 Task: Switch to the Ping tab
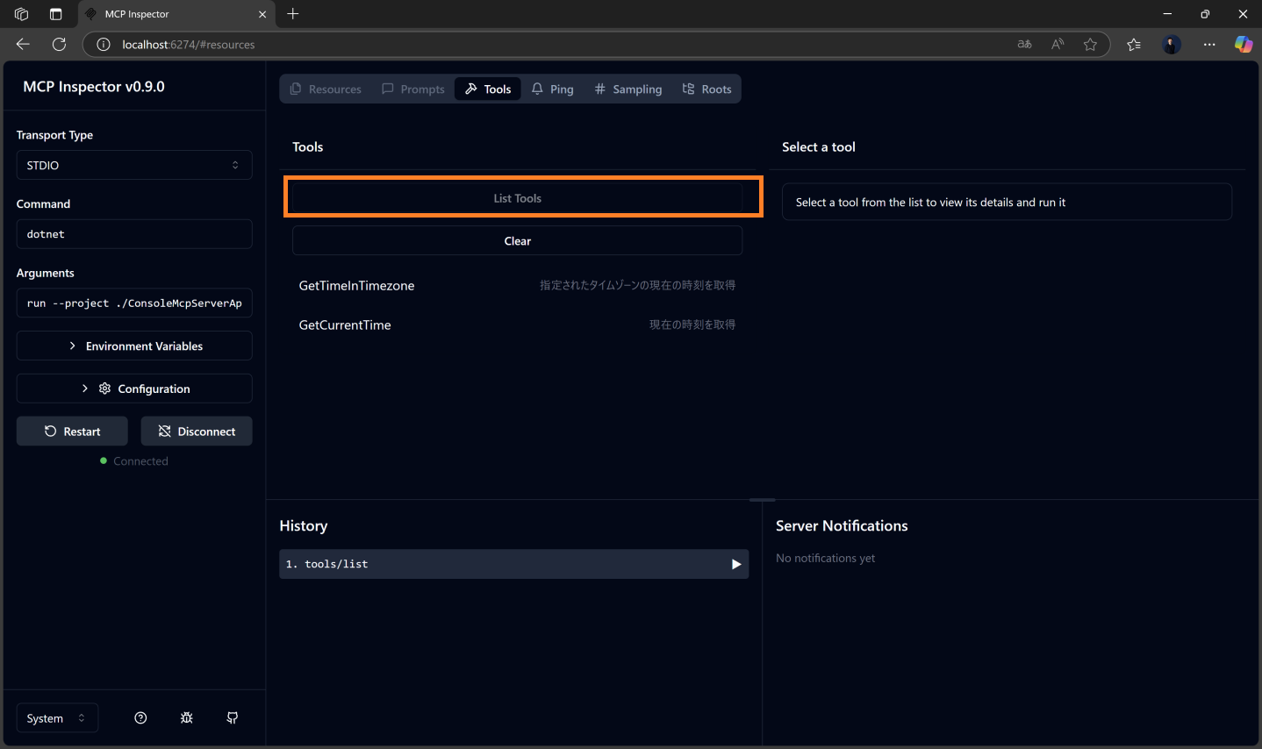[553, 89]
